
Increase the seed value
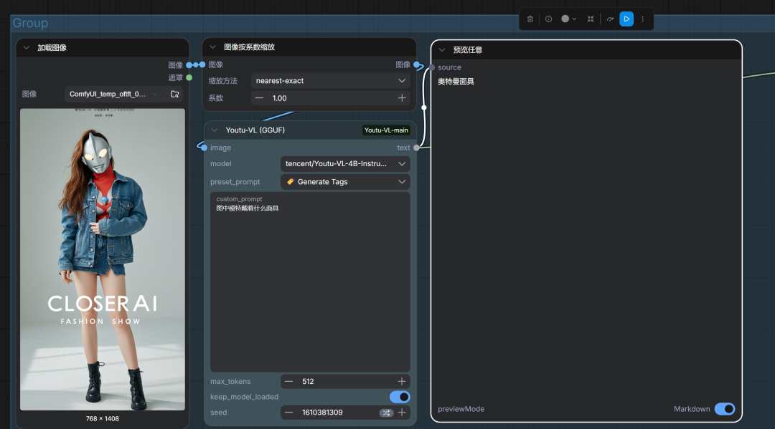(x=402, y=413)
